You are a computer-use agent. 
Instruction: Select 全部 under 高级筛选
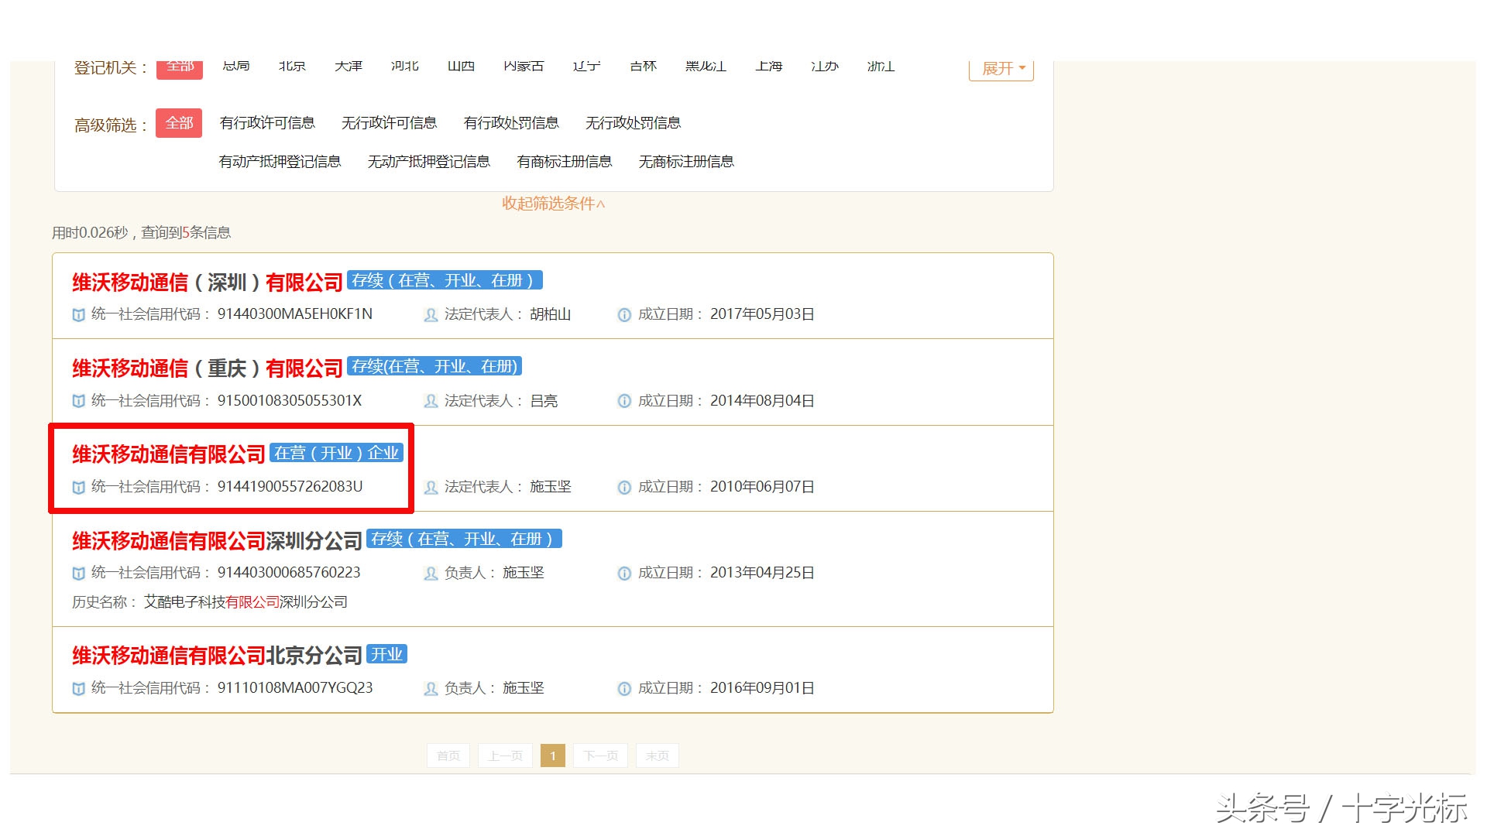(179, 122)
